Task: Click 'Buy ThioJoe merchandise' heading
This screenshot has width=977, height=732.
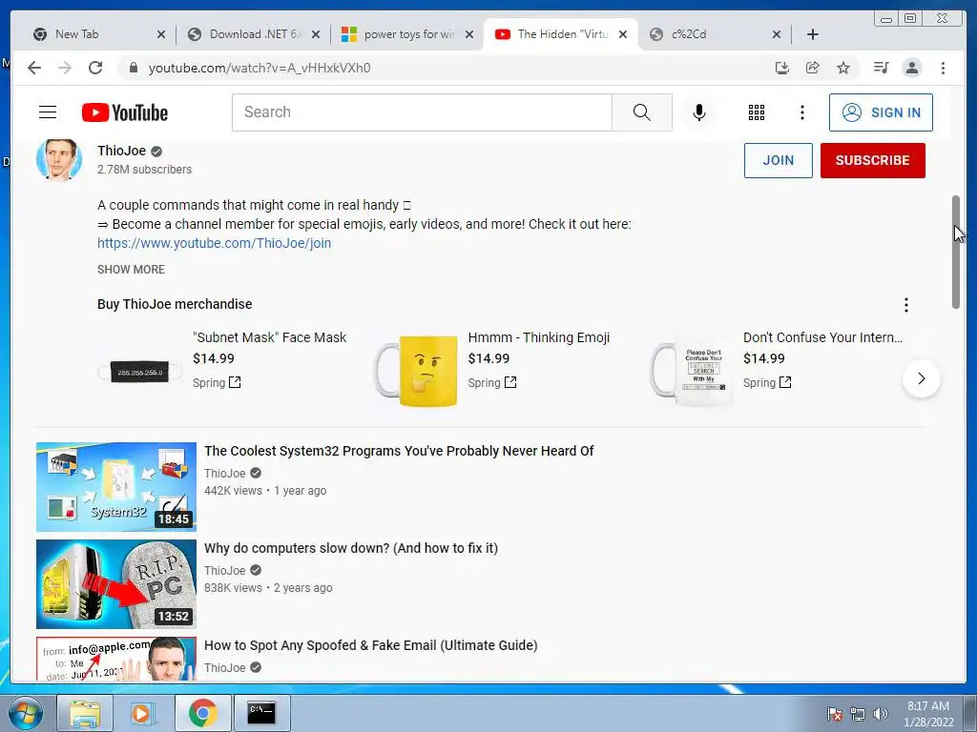Action: pos(175,304)
